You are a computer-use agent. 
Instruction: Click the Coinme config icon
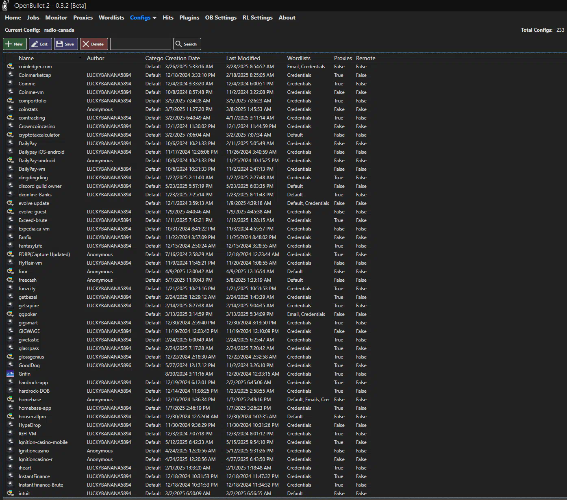coord(10,83)
